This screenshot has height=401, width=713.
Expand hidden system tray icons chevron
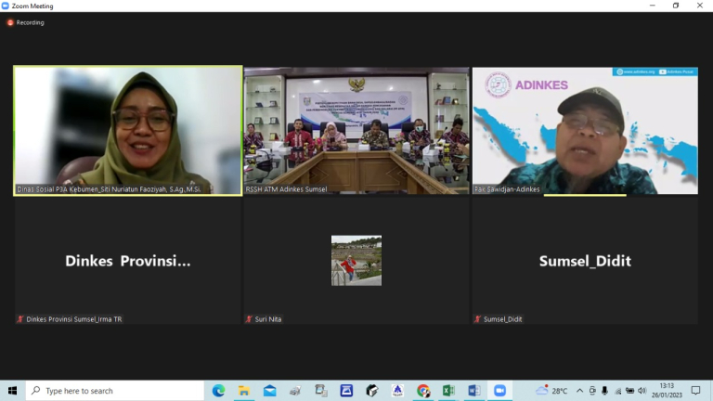coord(579,391)
